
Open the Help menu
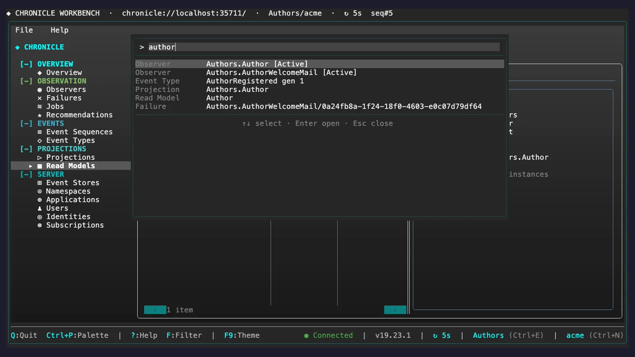point(60,30)
